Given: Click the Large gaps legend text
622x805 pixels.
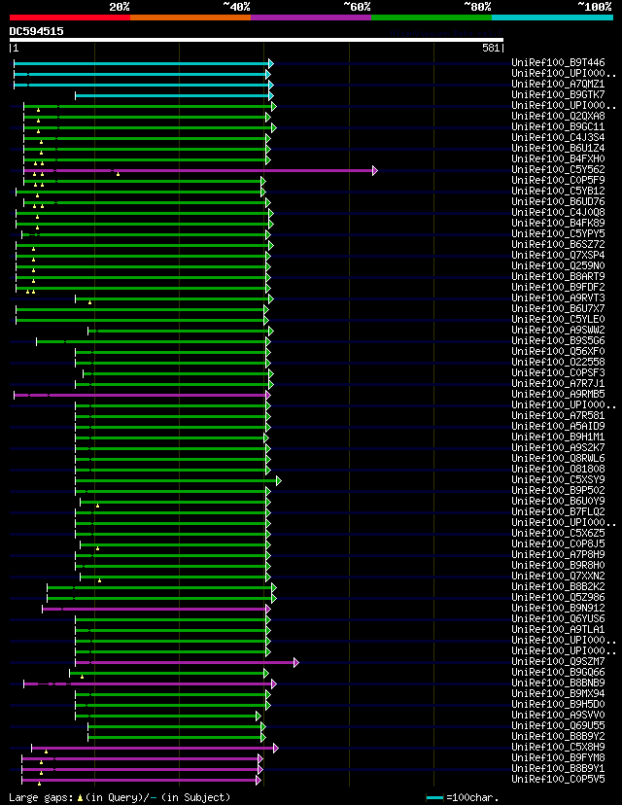Looking at the screenshot, I should coord(121,798).
